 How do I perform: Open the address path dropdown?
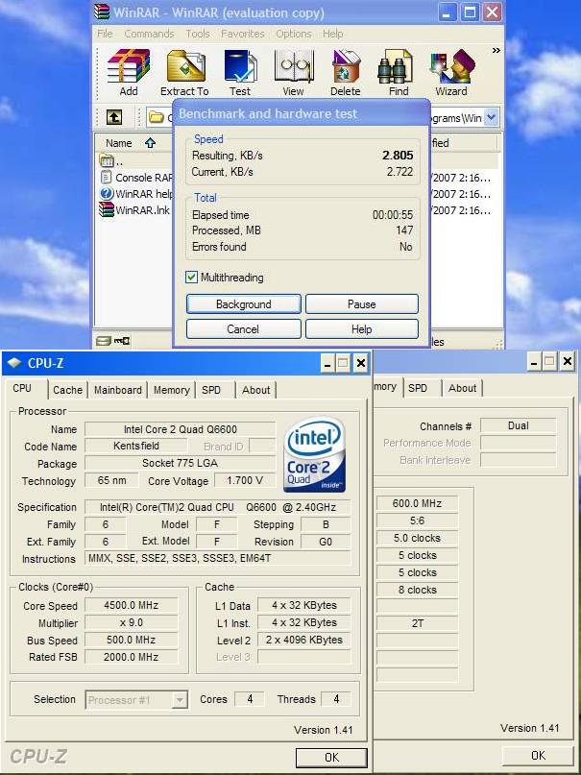point(490,117)
